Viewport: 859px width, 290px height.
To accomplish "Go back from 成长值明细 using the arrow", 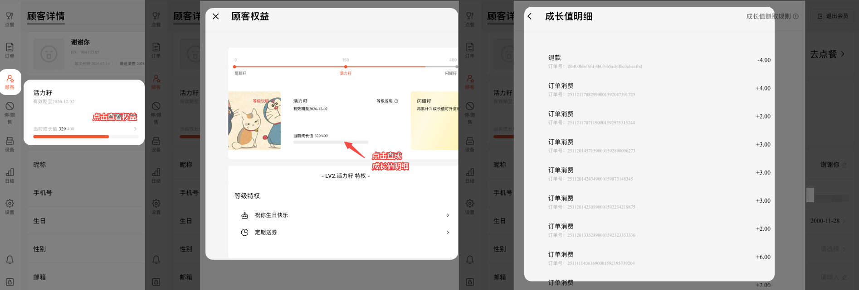I will point(530,16).
